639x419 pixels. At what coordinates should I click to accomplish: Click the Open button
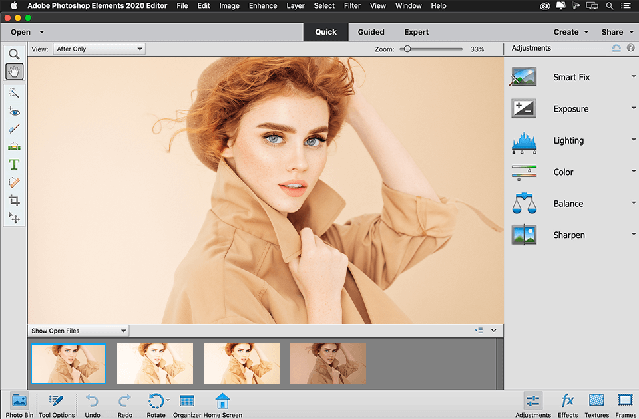(x=21, y=32)
